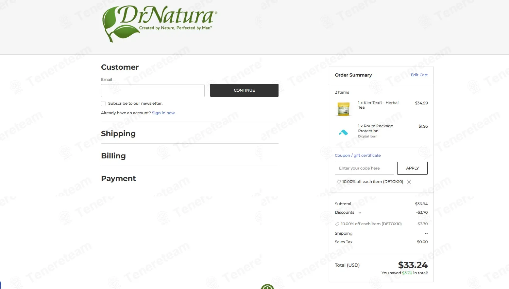Focus the Email input field
509x289 pixels.
click(x=153, y=91)
